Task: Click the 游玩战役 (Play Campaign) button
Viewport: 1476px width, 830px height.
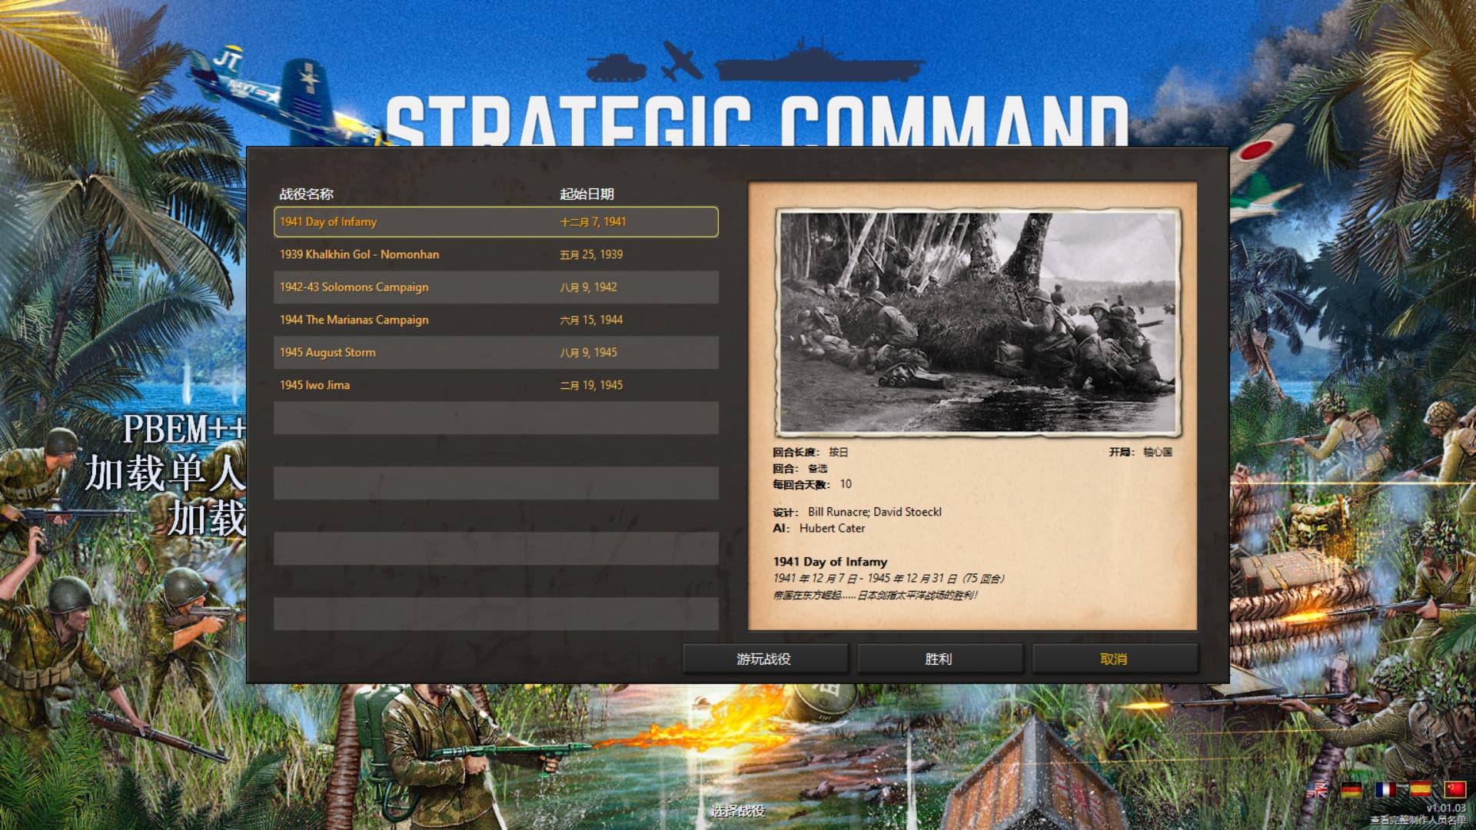Action: 764,659
